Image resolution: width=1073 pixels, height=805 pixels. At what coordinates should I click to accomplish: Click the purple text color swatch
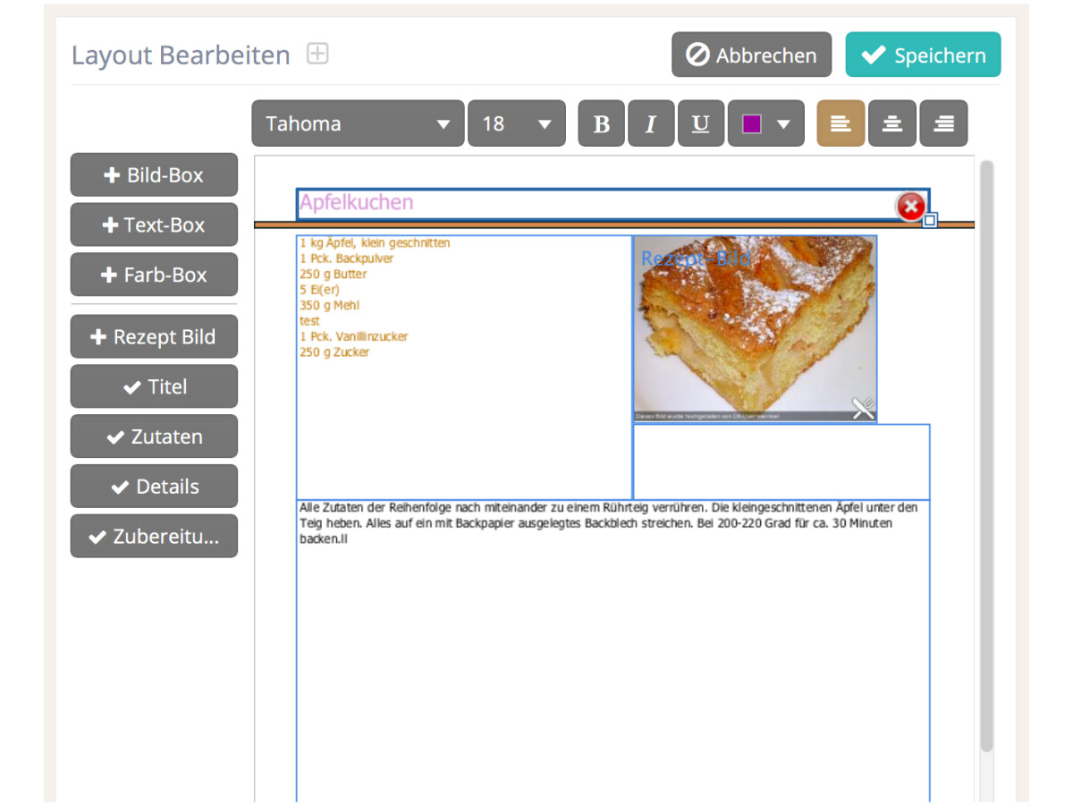[751, 123]
